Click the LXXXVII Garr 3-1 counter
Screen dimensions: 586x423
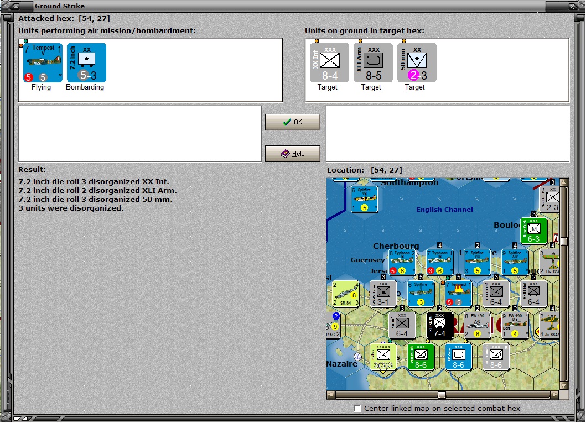tap(383, 294)
